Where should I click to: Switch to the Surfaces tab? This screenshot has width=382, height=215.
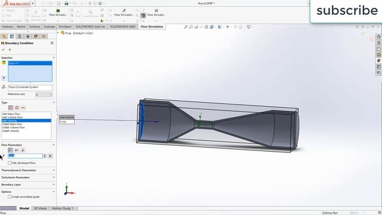tap(35, 26)
